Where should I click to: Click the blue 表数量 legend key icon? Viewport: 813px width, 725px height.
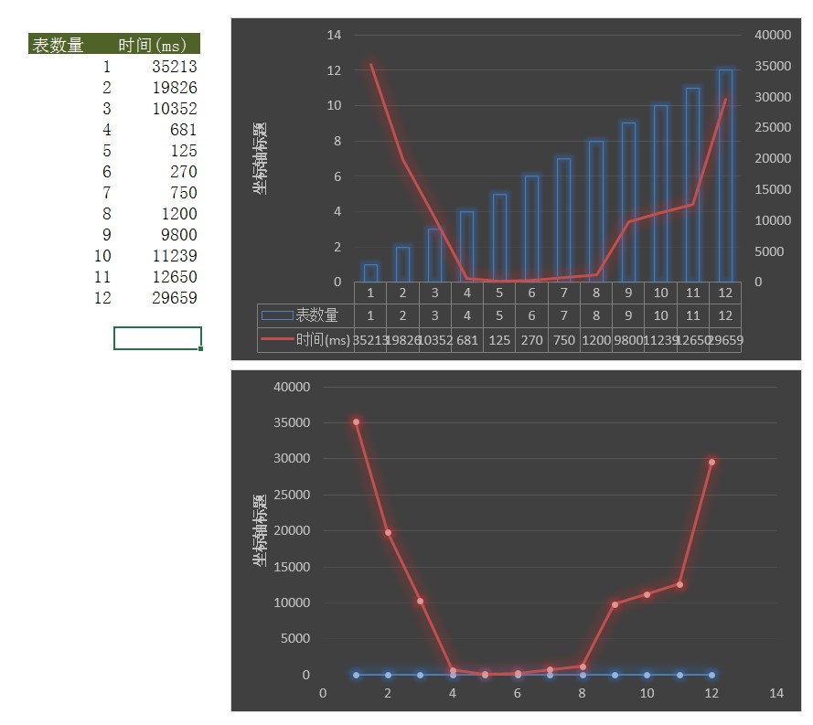[277, 315]
